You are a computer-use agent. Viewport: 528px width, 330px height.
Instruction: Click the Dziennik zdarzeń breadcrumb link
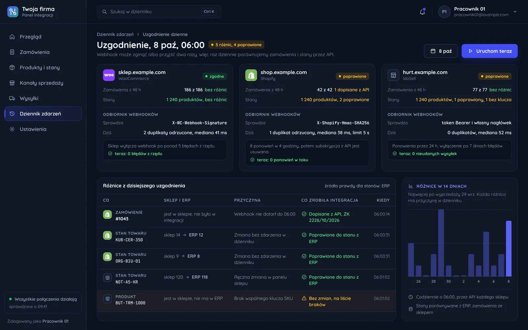point(115,34)
